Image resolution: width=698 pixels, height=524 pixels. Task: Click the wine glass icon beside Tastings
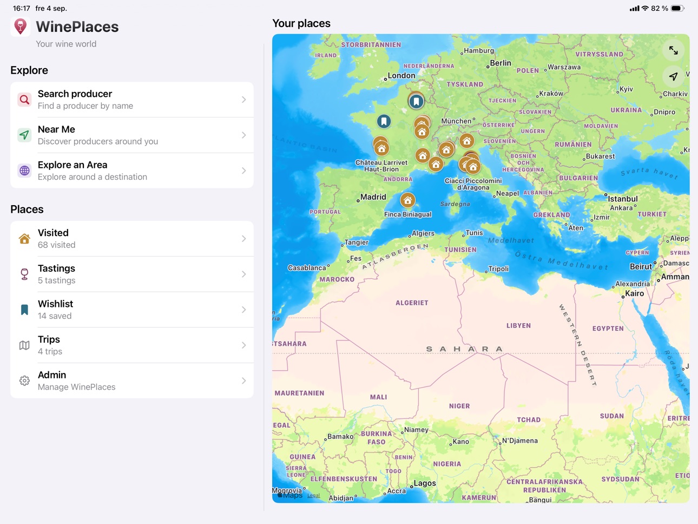24,274
